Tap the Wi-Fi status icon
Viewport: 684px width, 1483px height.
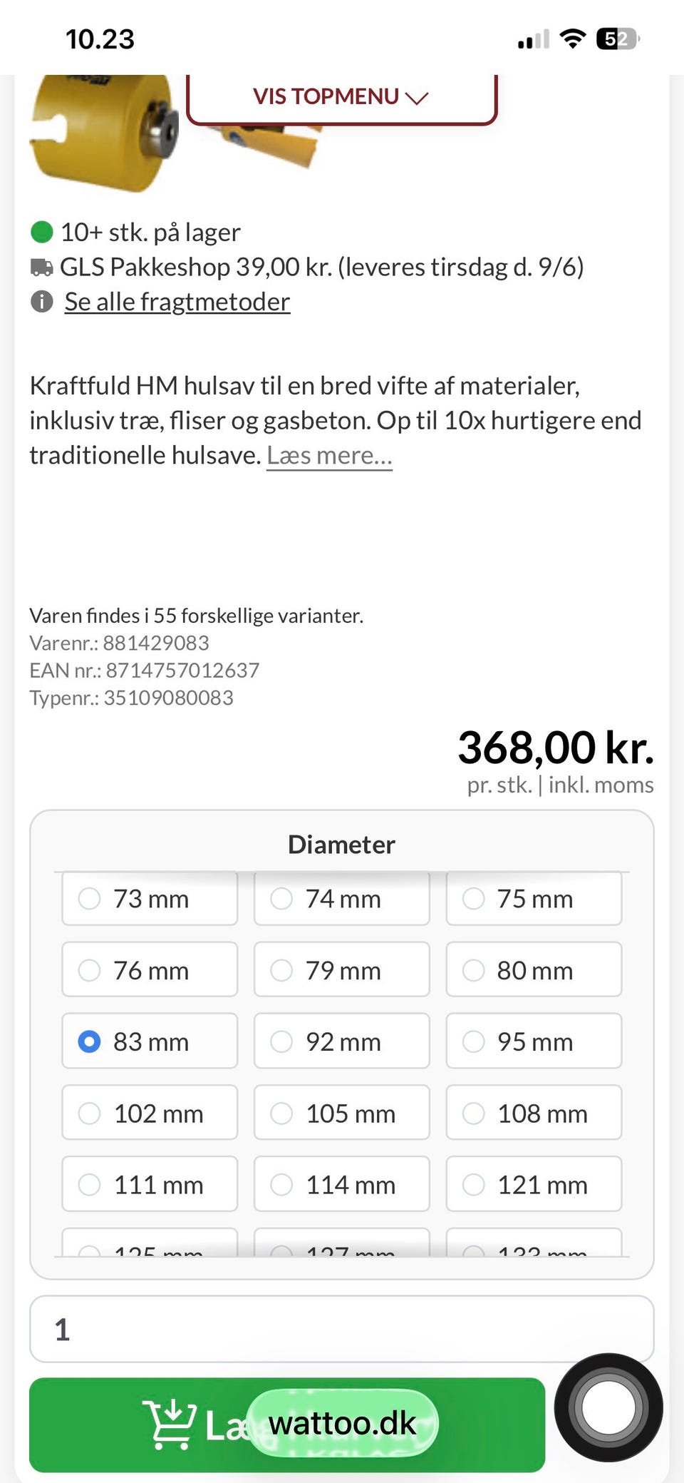coord(572,39)
